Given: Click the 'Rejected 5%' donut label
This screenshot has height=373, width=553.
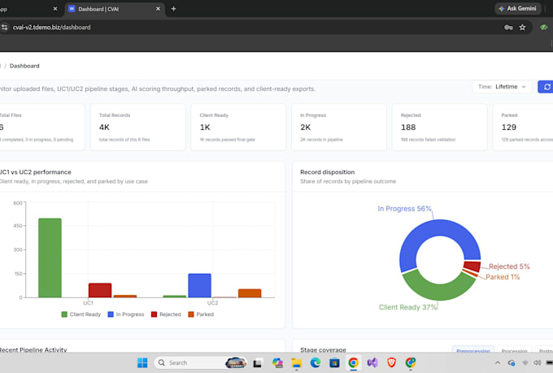Looking at the screenshot, I should pos(509,267).
